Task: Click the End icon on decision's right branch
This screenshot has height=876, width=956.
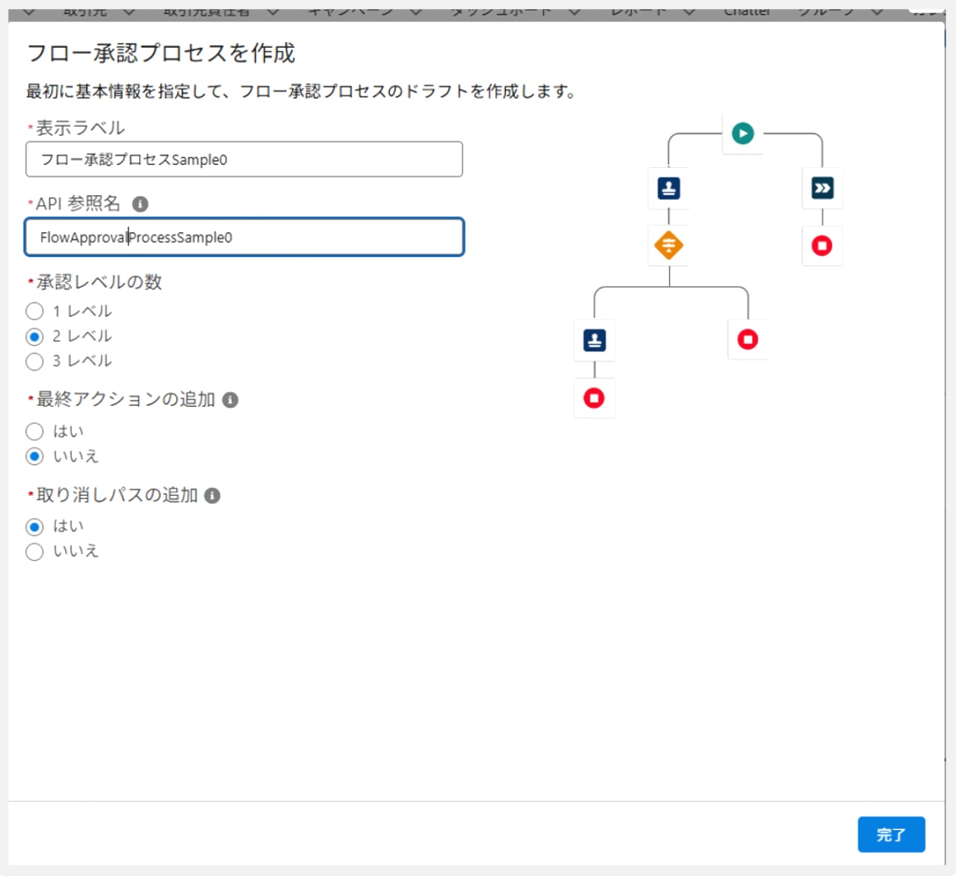Action: (747, 339)
